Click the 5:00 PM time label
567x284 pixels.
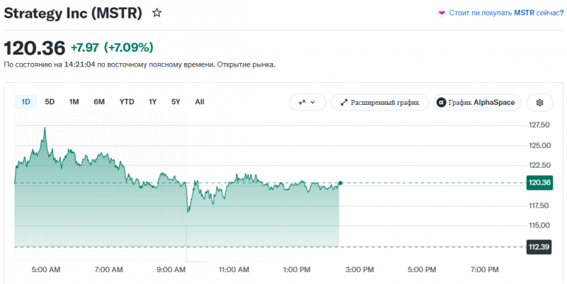point(422,270)
